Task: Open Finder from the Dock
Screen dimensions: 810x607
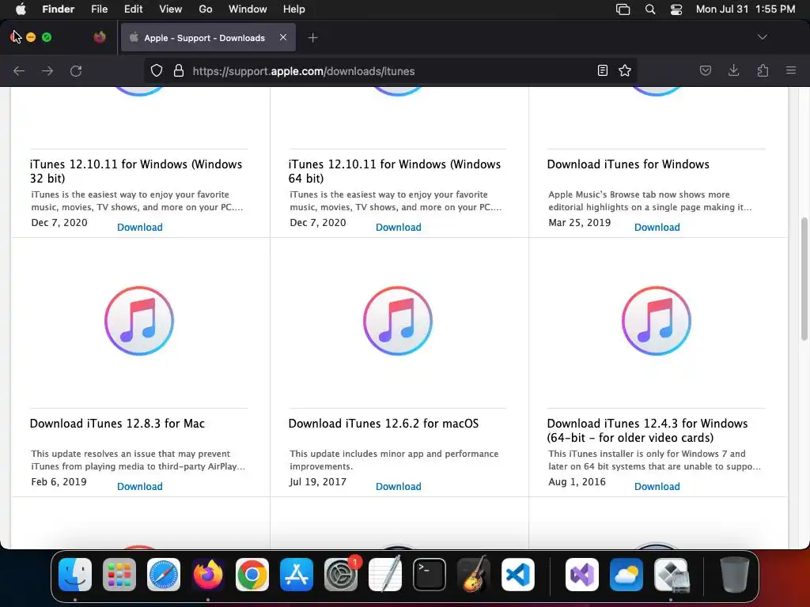Action: click(75, 575)
